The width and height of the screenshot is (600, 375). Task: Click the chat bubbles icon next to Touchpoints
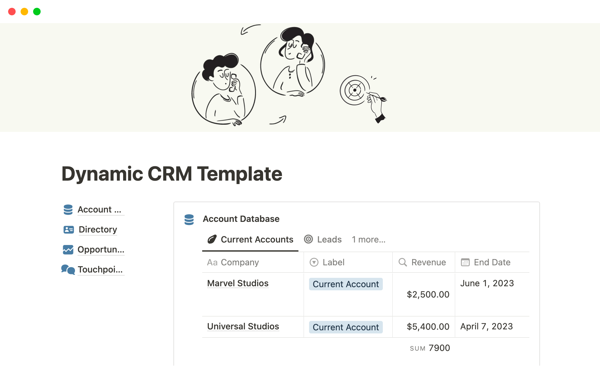coord(67,269)
